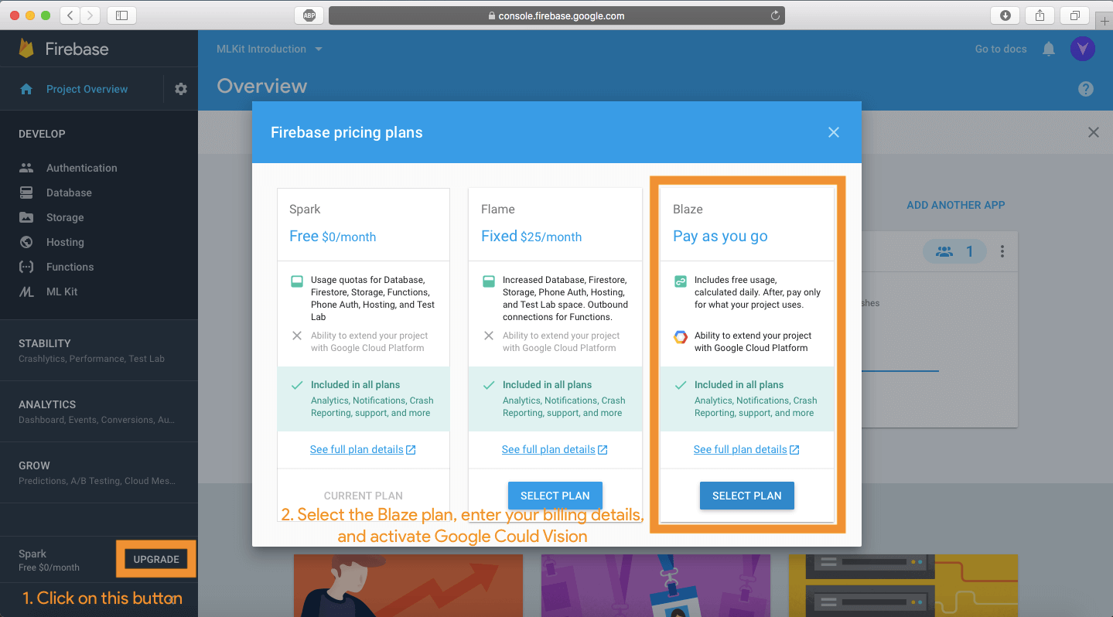Select the Blaze plan button
This screenshot has height=617, width=1113.
pos(746,496)
